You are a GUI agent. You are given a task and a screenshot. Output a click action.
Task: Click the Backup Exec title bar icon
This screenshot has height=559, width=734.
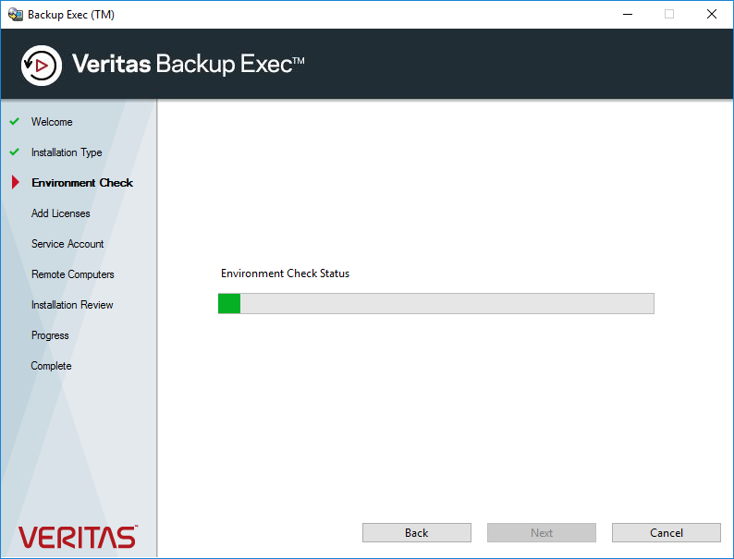point(16,15)
